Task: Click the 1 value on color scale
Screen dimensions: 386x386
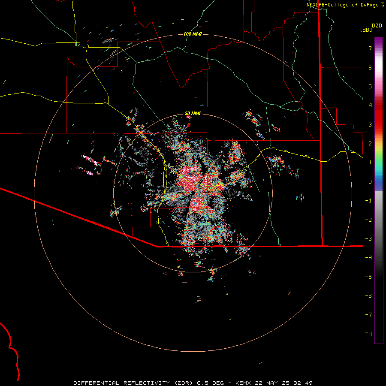Action: (x=370, y=163)
